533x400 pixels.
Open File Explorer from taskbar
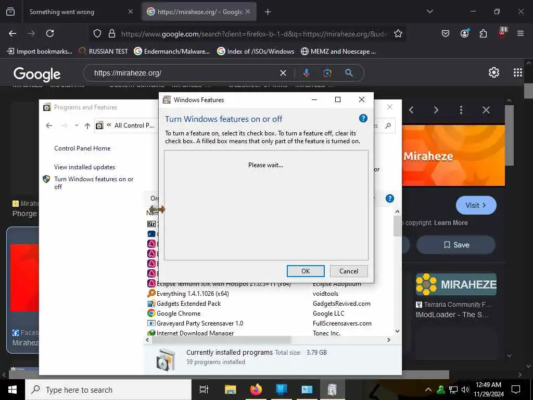click(230, 390)
